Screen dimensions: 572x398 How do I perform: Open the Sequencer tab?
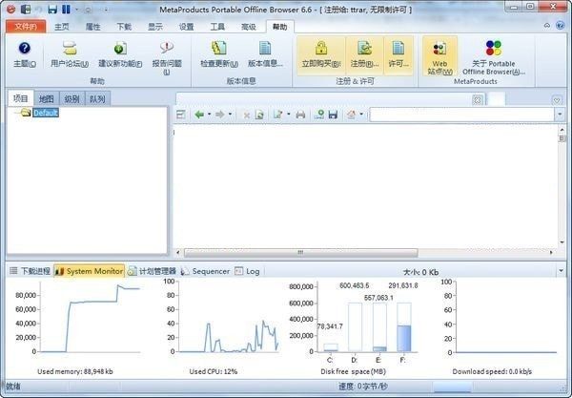[205, 271]
